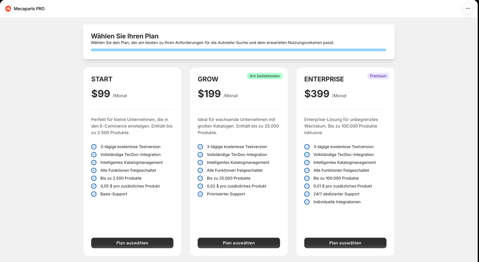Choose the START plan via Plan auswählen
The width and height of the screenshot is (479, 262).
tap(132, 243)
